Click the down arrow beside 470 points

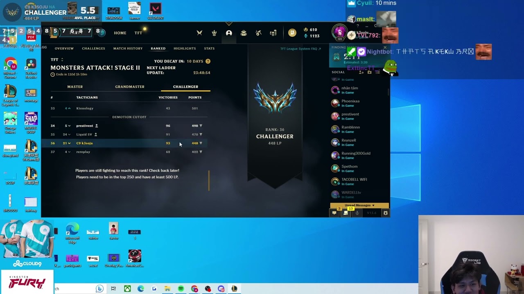(201, 134)
